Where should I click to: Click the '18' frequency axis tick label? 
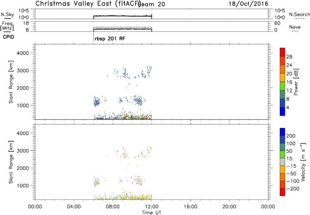pos(26,23)
